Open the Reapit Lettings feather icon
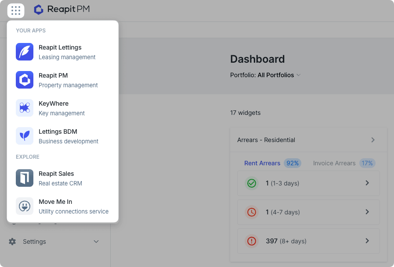The image size is (394, 267). tap(25, 52)
